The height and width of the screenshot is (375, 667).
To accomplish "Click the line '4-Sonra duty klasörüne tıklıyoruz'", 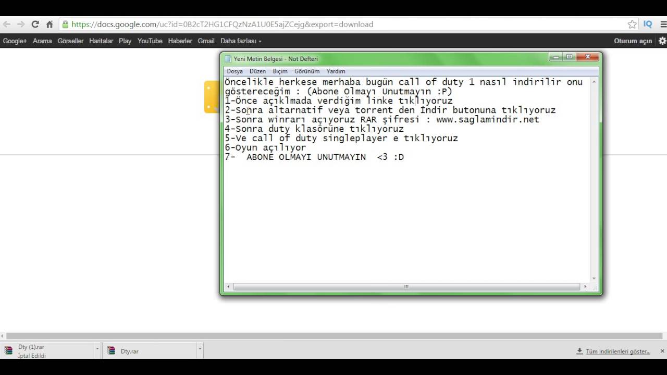I will tap(314, 129).
